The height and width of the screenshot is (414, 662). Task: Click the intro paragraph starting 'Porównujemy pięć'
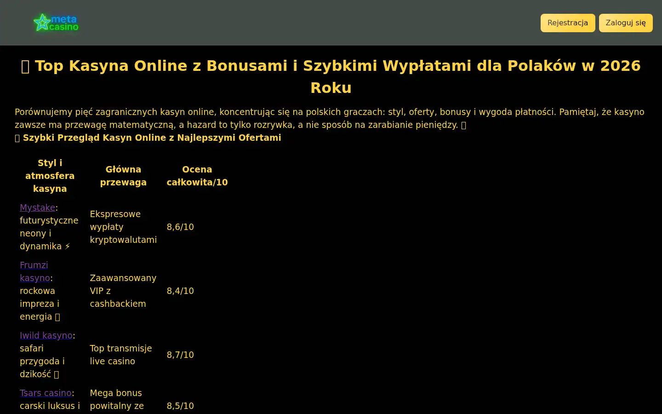[x=330, y=118]
